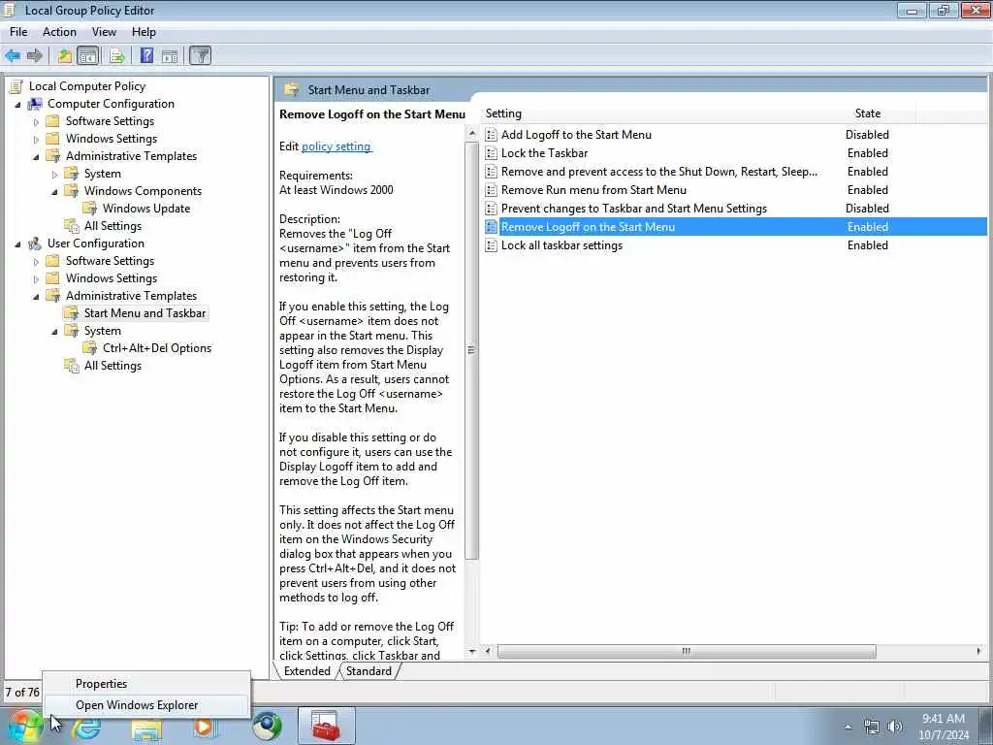The image size is (993, 745).
Task: Click the red toolbox taskbar icon
Action: (326, 727)
